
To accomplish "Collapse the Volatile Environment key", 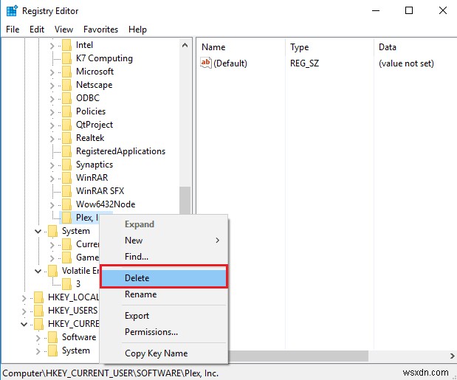I will point(38,271).
